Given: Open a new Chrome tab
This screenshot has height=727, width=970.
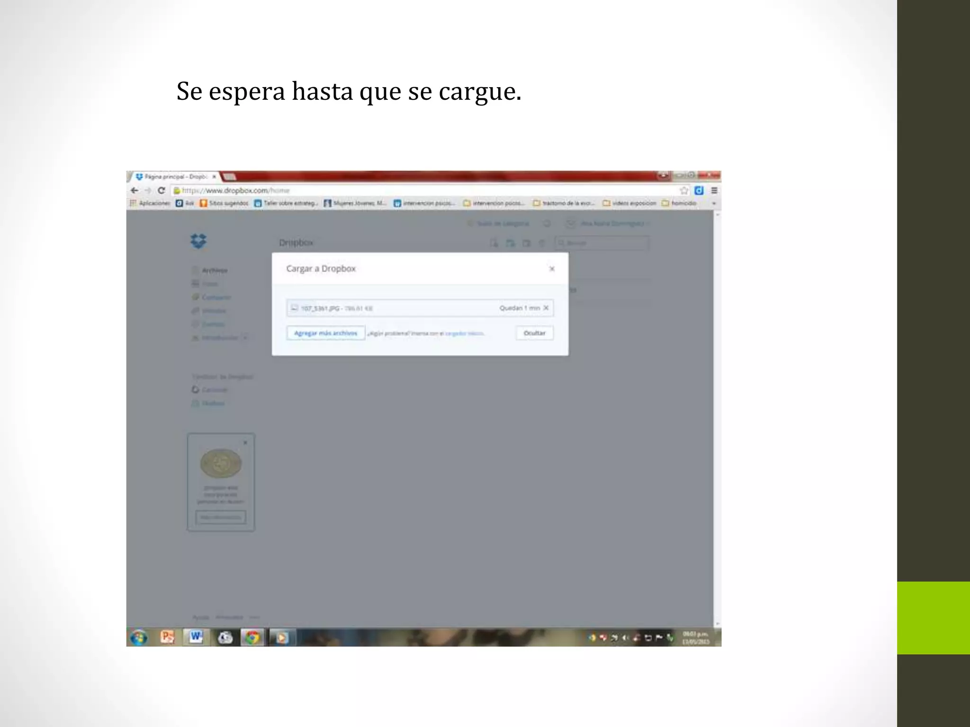Looking at the screenshot, I should (229, 177).
